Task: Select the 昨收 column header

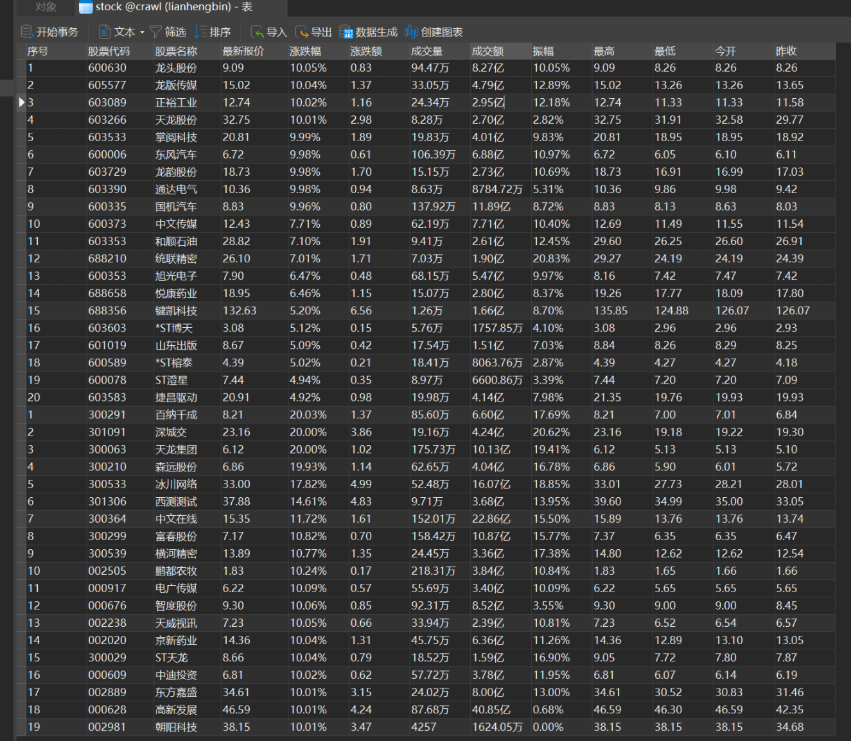Action: pos(805,51)
